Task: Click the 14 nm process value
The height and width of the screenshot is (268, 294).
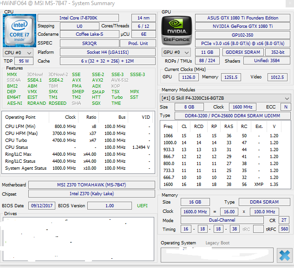Action: coord(144,18)
